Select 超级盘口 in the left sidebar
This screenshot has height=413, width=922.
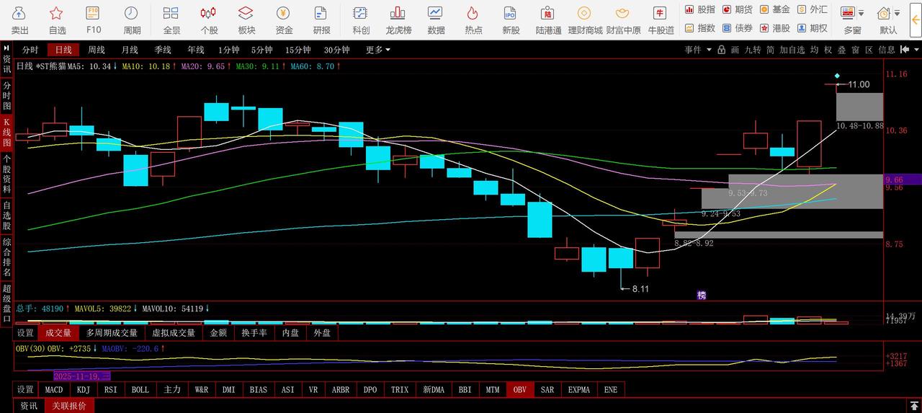tap(6, 303)
